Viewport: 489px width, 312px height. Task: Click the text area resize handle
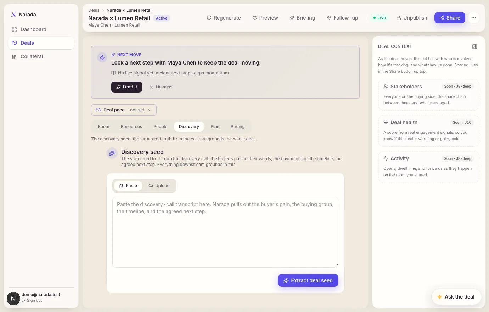point(336,266)
